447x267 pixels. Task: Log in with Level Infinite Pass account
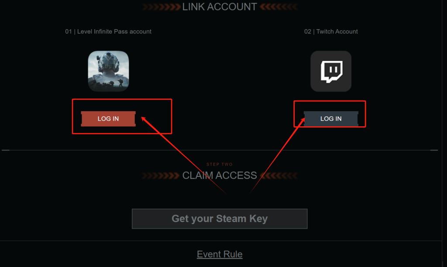pos(108,118)
